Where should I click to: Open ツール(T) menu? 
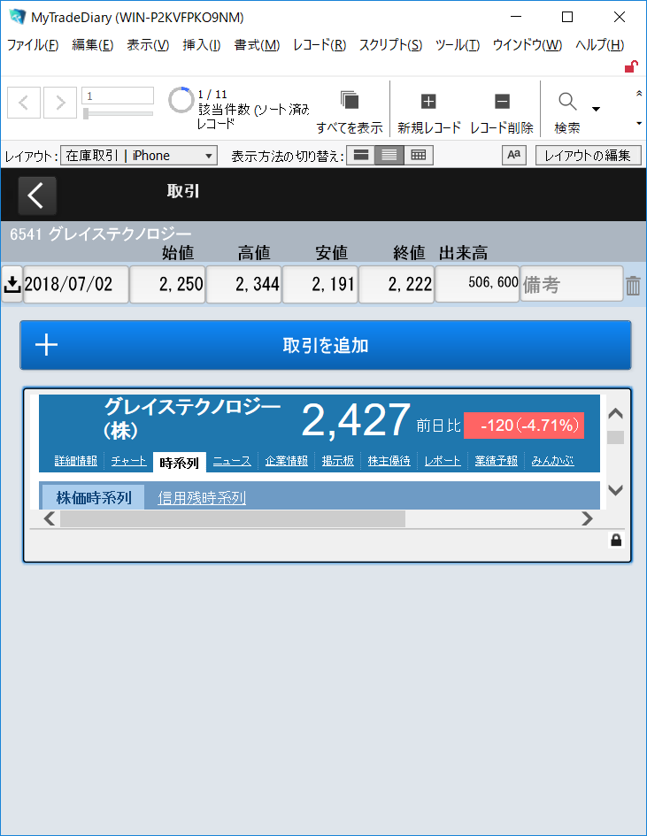coord(458,45)
